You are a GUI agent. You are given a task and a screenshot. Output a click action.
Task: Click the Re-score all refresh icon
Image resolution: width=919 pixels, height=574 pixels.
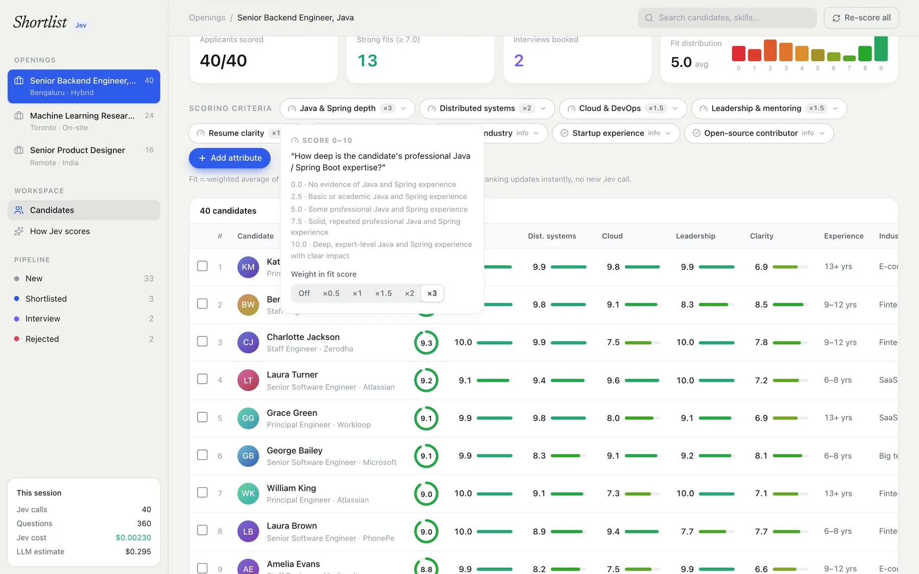click(x=836, y=18)
